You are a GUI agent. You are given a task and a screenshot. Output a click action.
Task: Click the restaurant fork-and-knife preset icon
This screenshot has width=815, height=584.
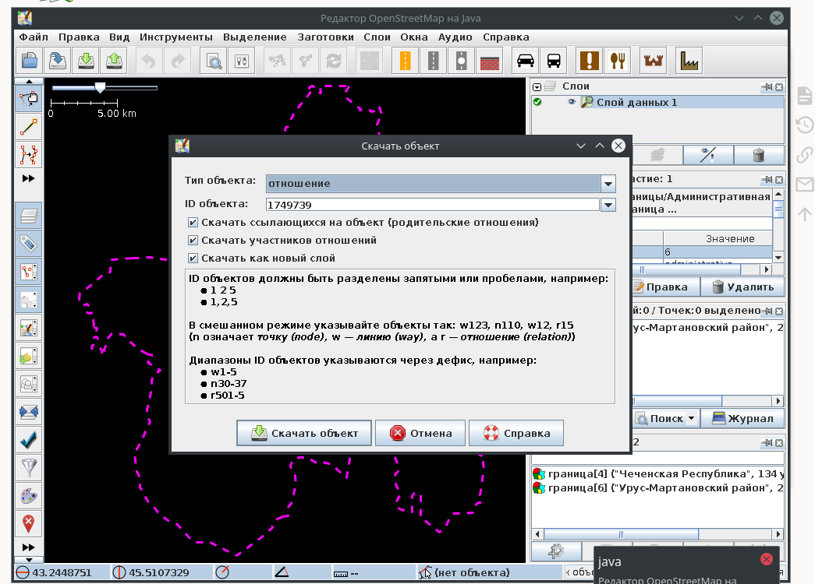618,60
